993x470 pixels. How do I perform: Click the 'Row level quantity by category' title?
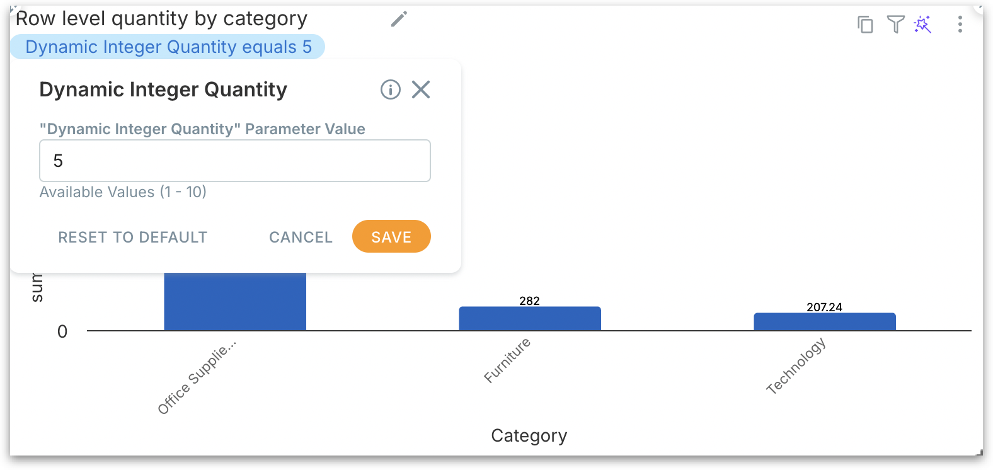pos(161,19)
